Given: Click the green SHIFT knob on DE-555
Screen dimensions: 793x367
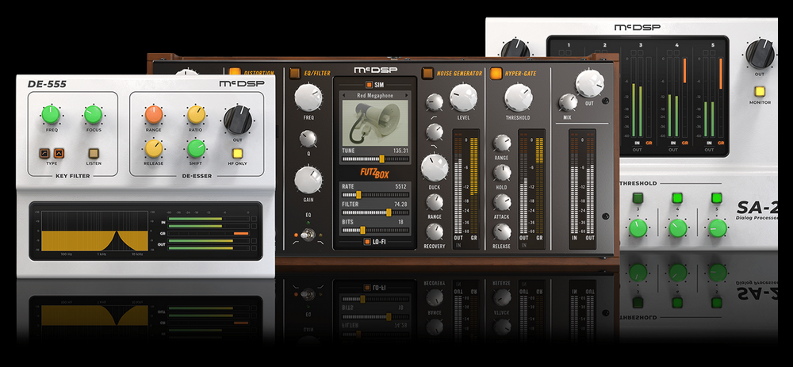Looking at the screenshot, I should click(x=196, y=148).
